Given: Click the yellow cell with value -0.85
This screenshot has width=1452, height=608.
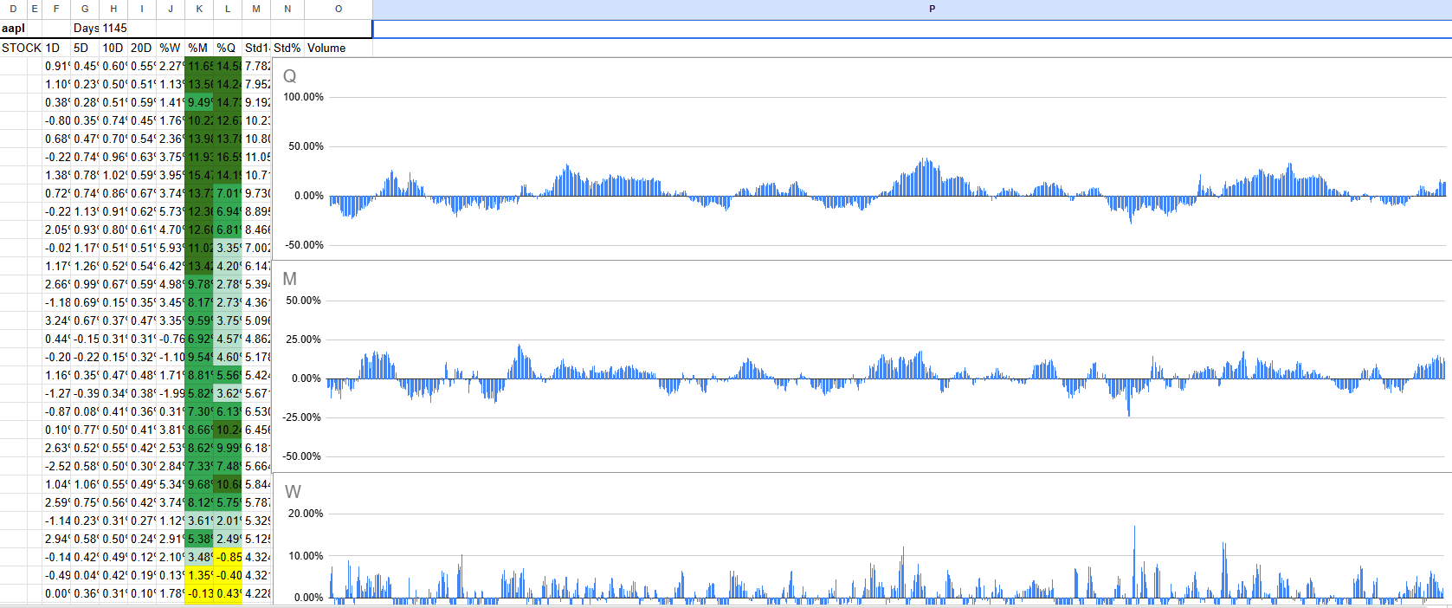Looking at the screenshot, I should [228, 557].
